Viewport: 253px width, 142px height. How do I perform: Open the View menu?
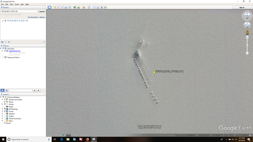11,4
